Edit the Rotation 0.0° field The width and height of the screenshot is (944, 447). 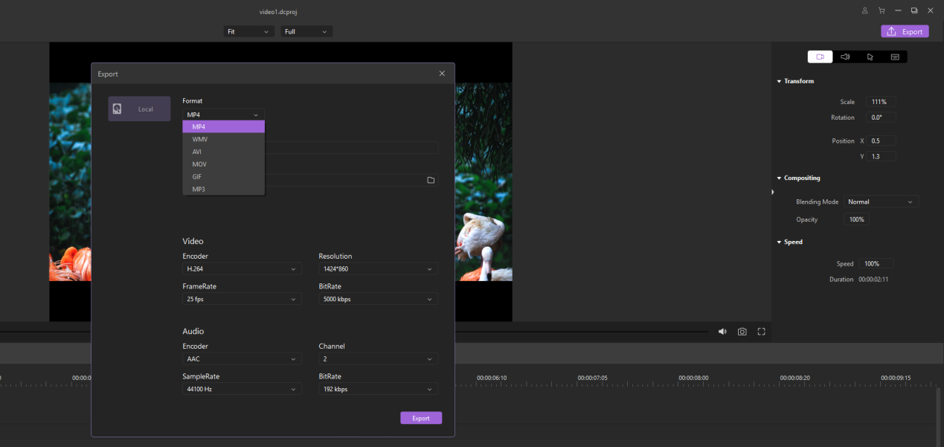881,118
